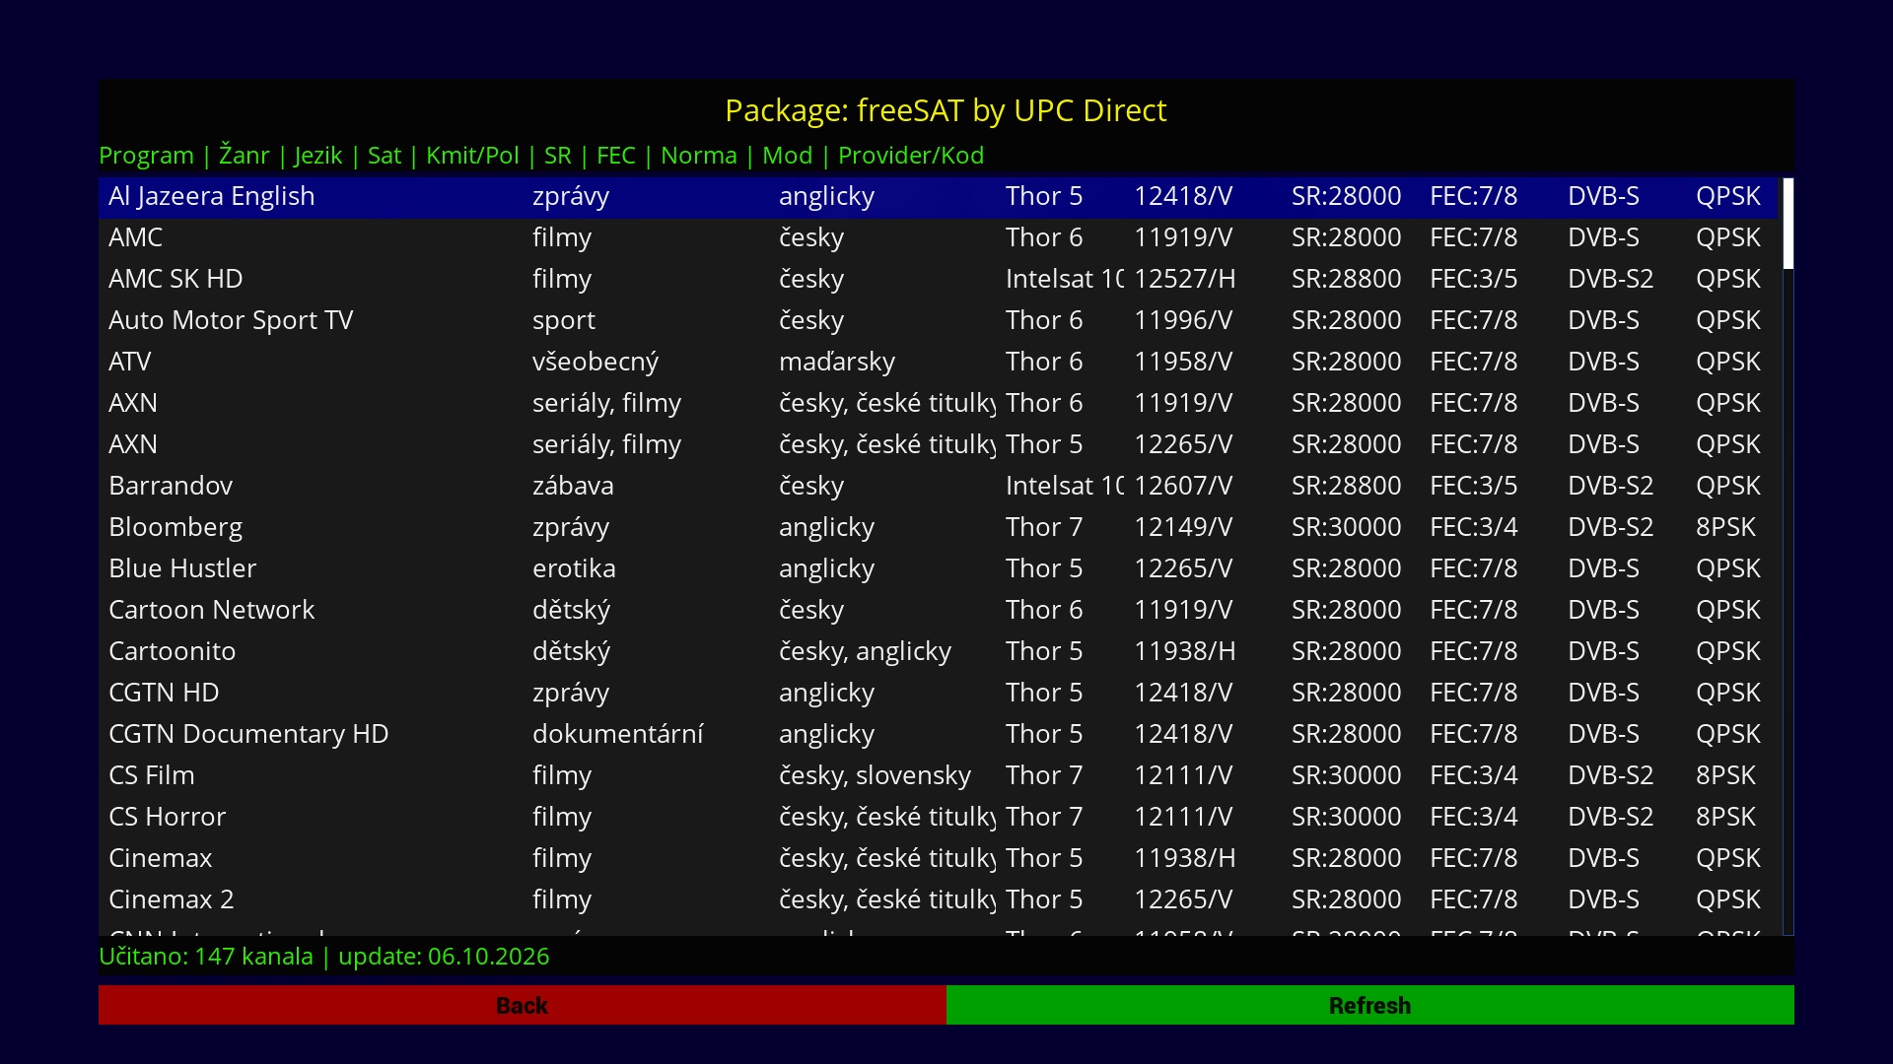The image size is (1893, 1064).
Task: Click 'všeobecný' genre in ATV row
Action: click(x=596, y=362)
